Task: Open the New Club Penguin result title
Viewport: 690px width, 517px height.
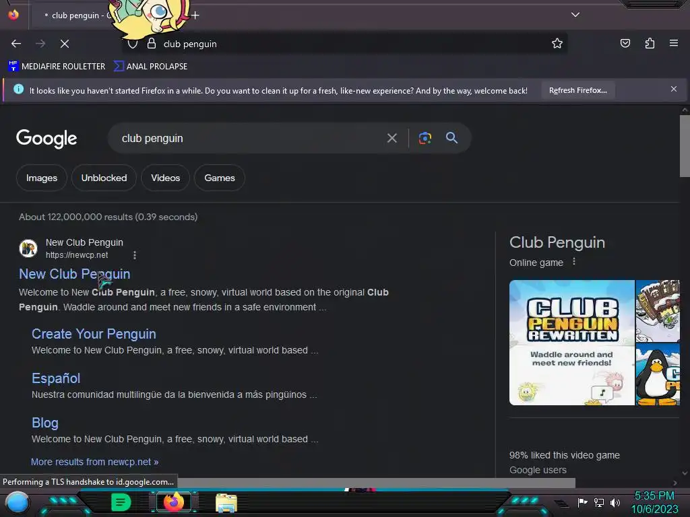Action: [74, 274]
